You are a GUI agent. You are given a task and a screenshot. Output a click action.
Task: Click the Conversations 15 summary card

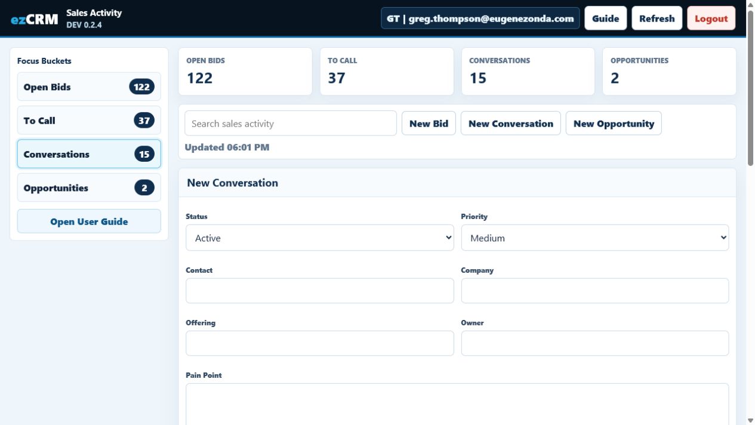528,72
